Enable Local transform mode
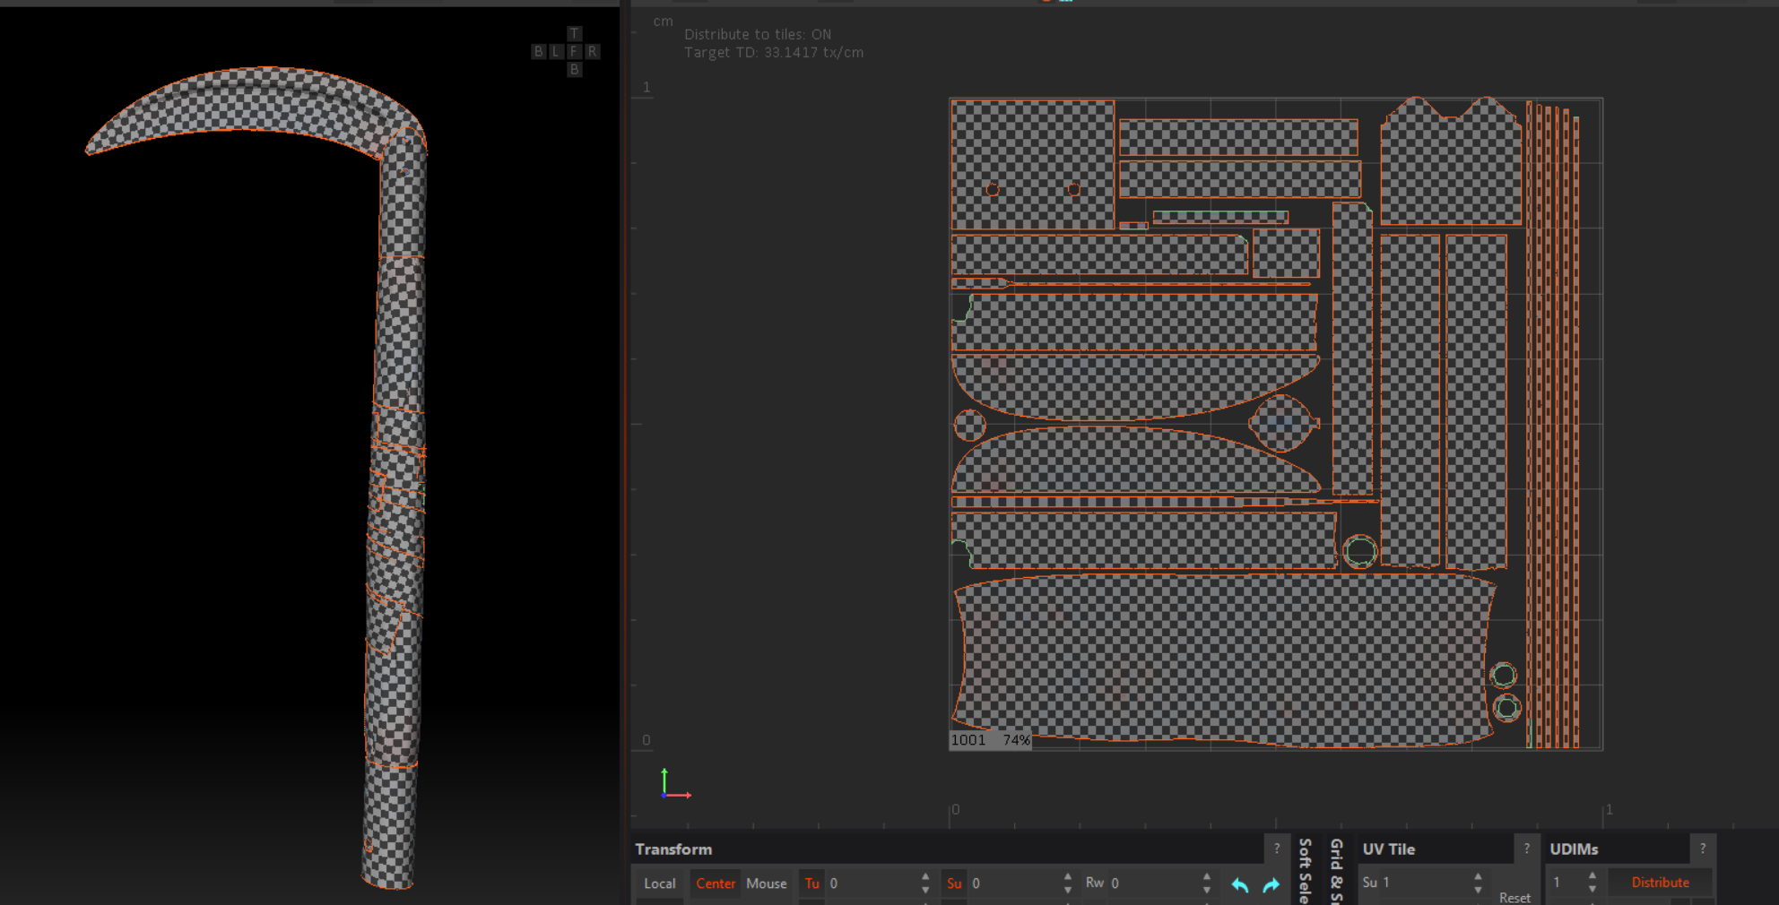This screenshot has width=1779, height=905. coord(659,883)
